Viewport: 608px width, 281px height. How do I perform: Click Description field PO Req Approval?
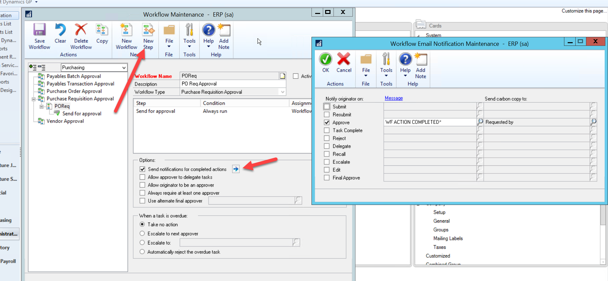233,84
